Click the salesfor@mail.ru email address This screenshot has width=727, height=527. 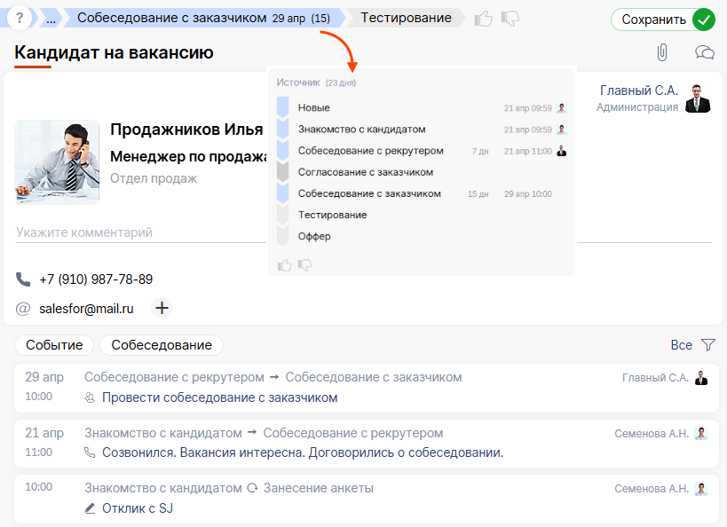[x=86, y=309]
